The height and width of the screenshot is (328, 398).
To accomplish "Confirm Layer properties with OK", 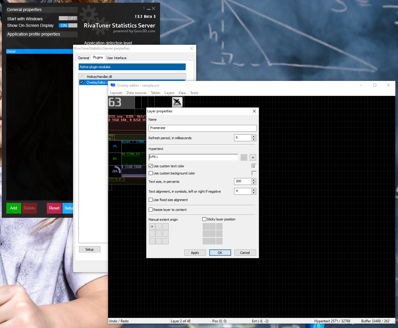I will pyautogui.click(x=220, y=253).
